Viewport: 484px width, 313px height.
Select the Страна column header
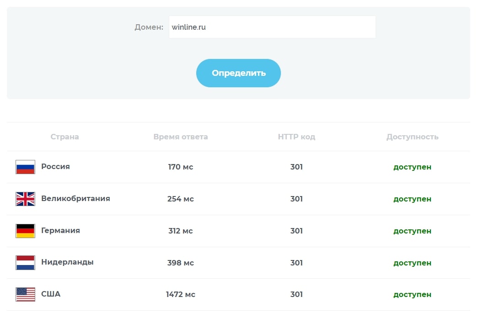coord(65,137)
